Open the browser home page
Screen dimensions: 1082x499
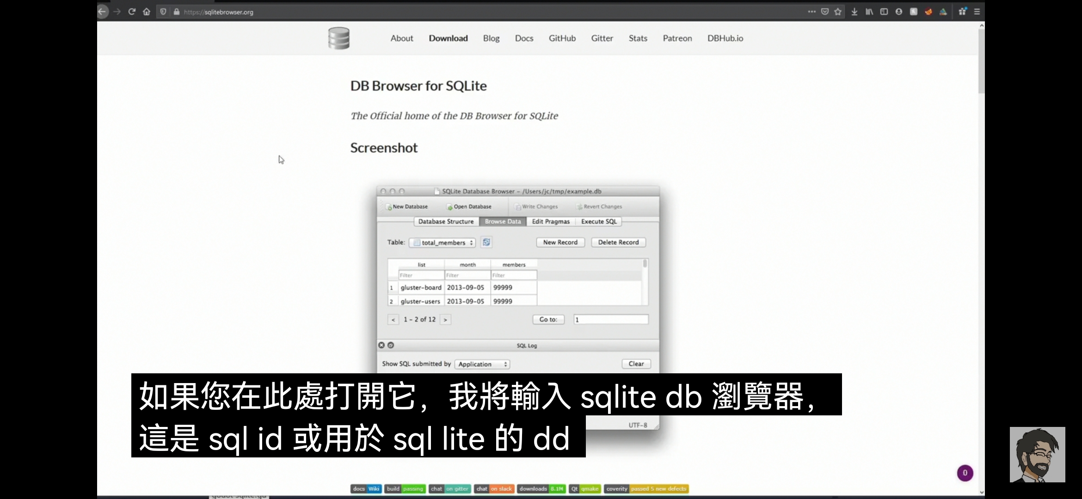pos(147,12)
